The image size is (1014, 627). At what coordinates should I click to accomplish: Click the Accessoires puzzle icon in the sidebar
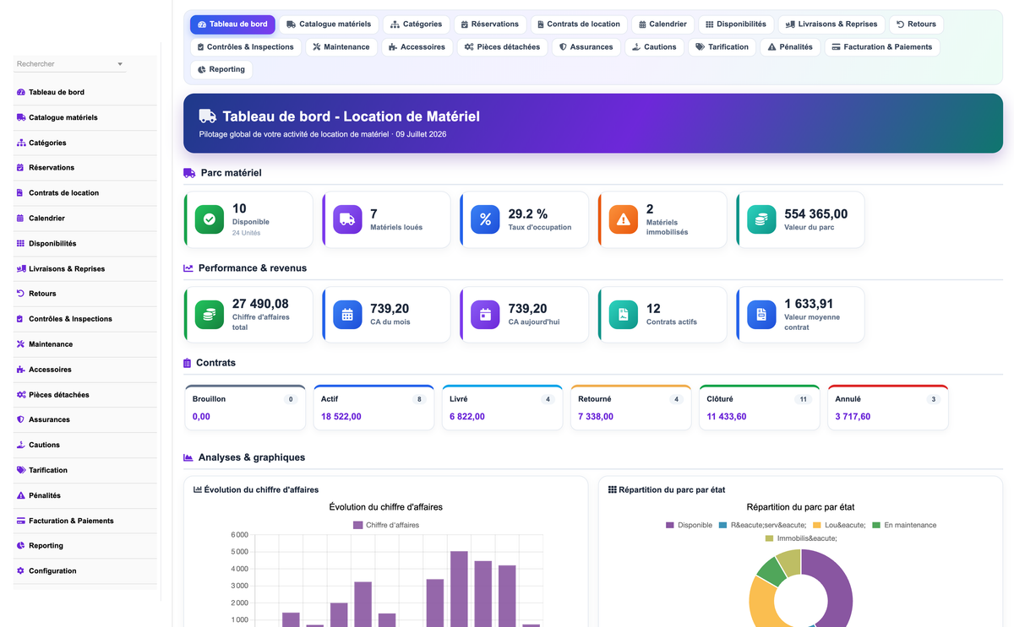click(x=20, y=370)
